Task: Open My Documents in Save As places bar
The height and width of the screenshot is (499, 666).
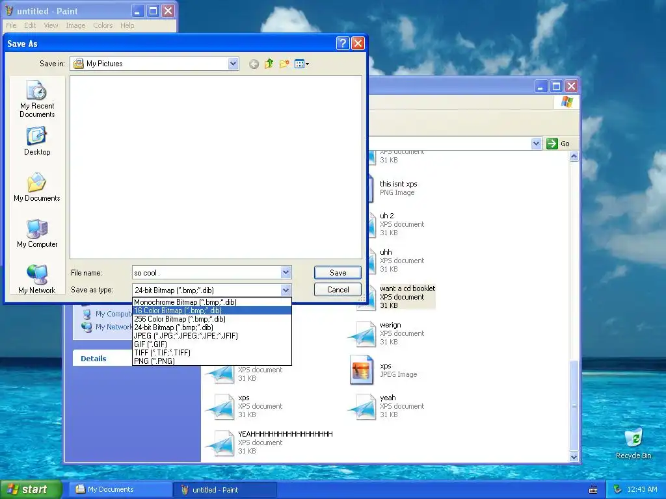Action: click(x=37, y=187)
